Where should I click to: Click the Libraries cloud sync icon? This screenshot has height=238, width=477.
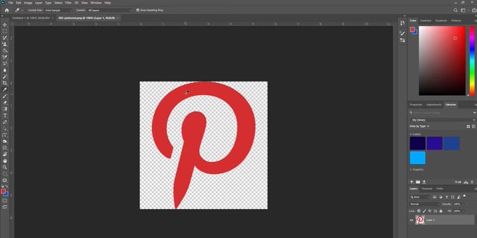[x=466, y=183]
